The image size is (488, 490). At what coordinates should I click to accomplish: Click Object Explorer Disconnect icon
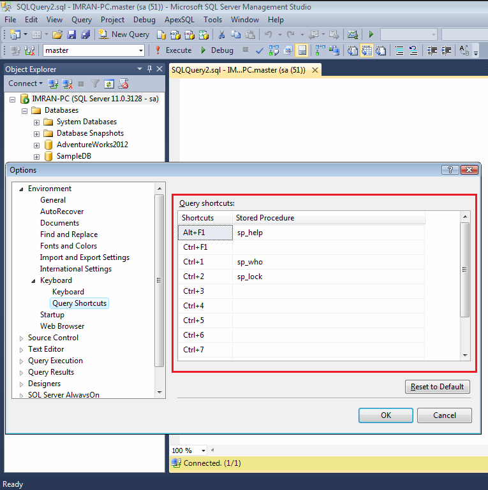tap(67, 83)
